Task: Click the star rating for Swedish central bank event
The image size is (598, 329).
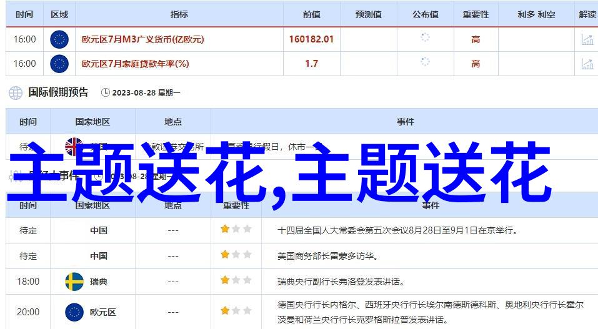Action: pyautogui.click(x=236, y=282)
